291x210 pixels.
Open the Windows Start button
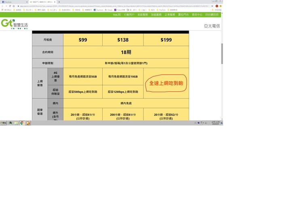click(3, 123)
